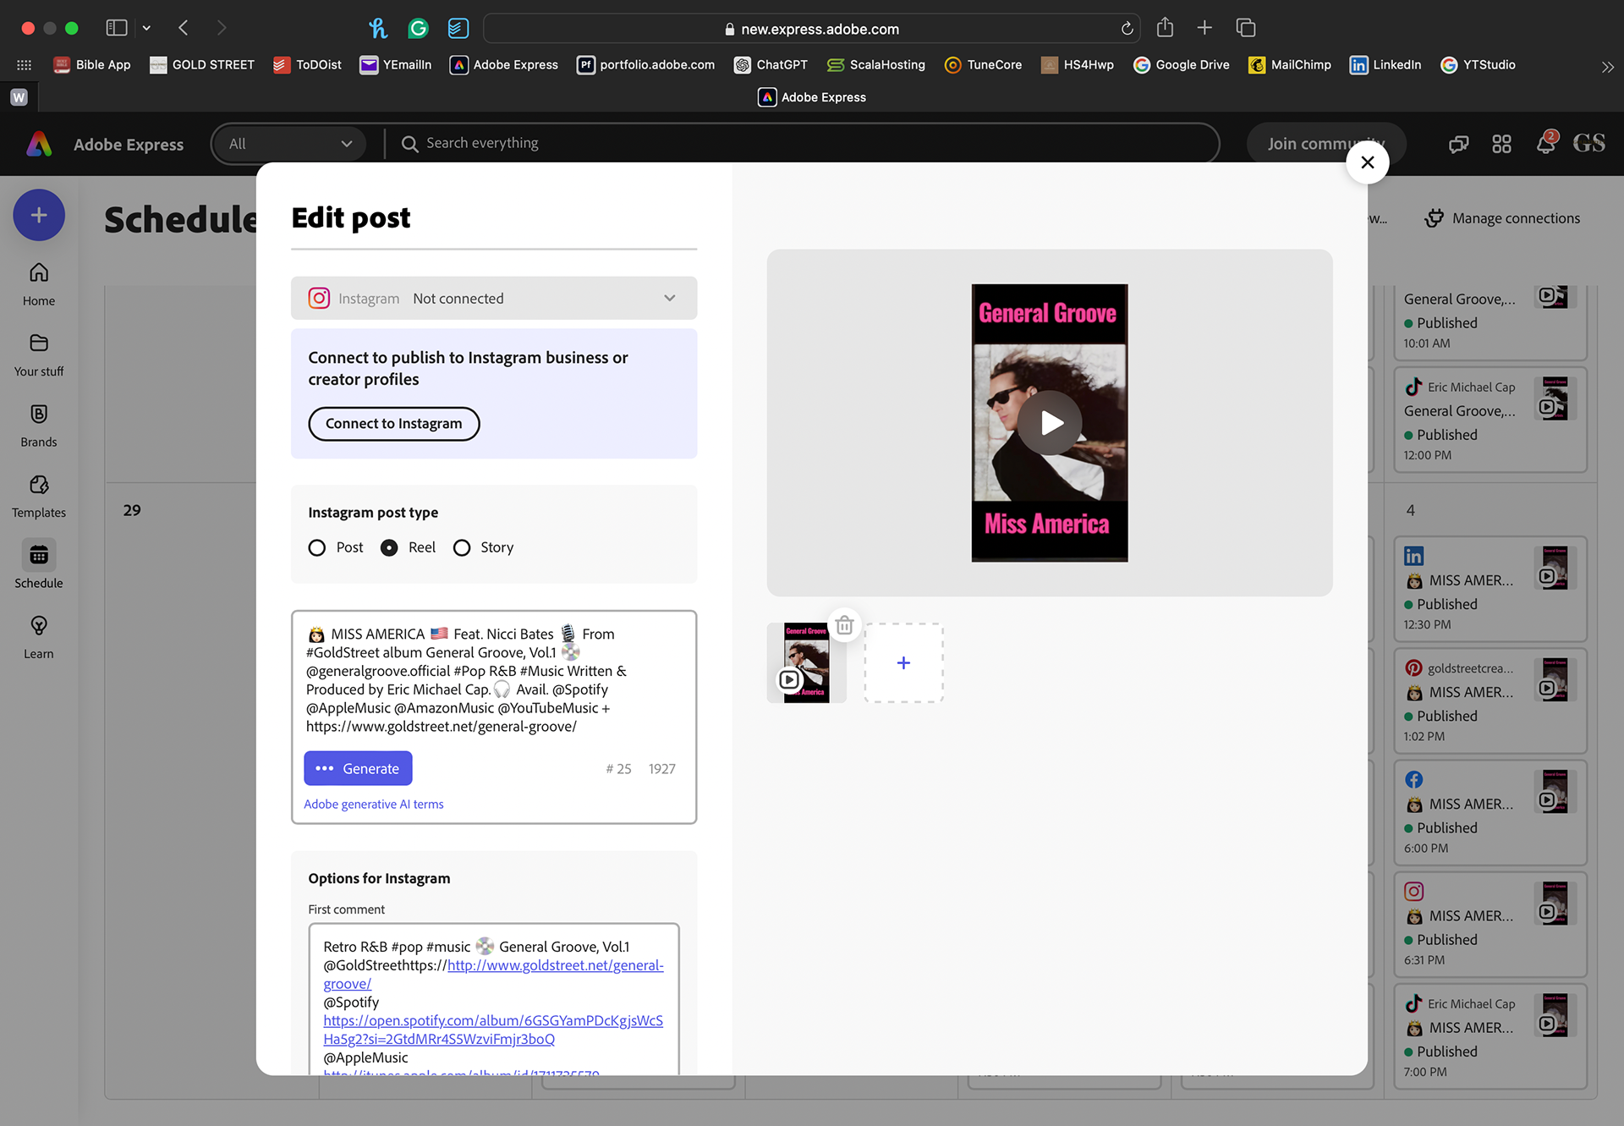This screenshot has height=1126, width=1624.
Task: Select the Story radio button
Action: (x=462, y=547)
